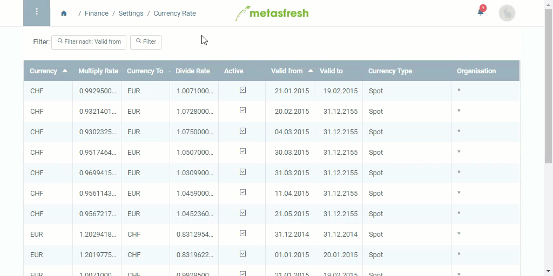Select Multiply Rate cell 0.9567217...
Image resolution: width=553 pixels, height=276 pixels.
point(97,213)
